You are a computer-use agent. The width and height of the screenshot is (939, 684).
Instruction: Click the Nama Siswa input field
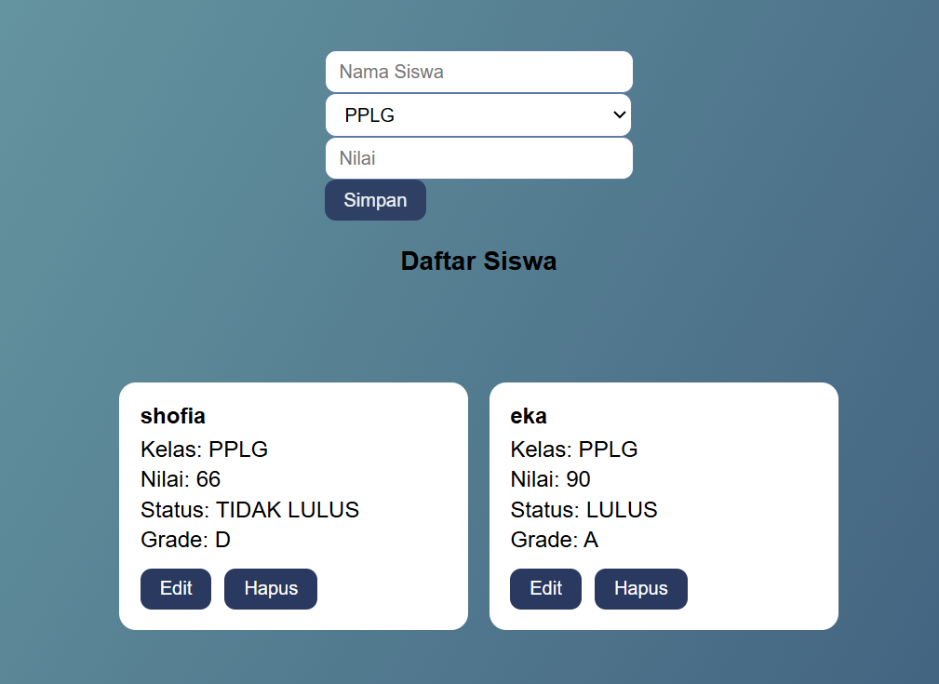[478, 72]
